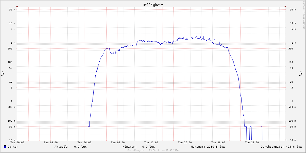Click the Garten legend color swatch
306x153 pixels.
(x=5, y=147)
